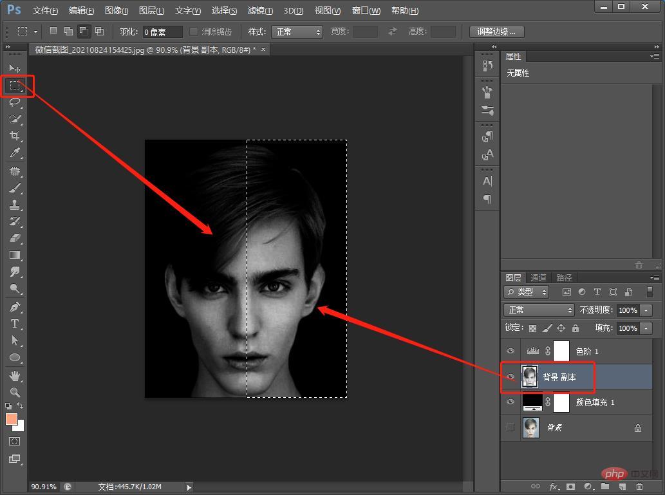665x495 pixels.
Task: Select the Hand tool
Action: click(x=15, y=376)
